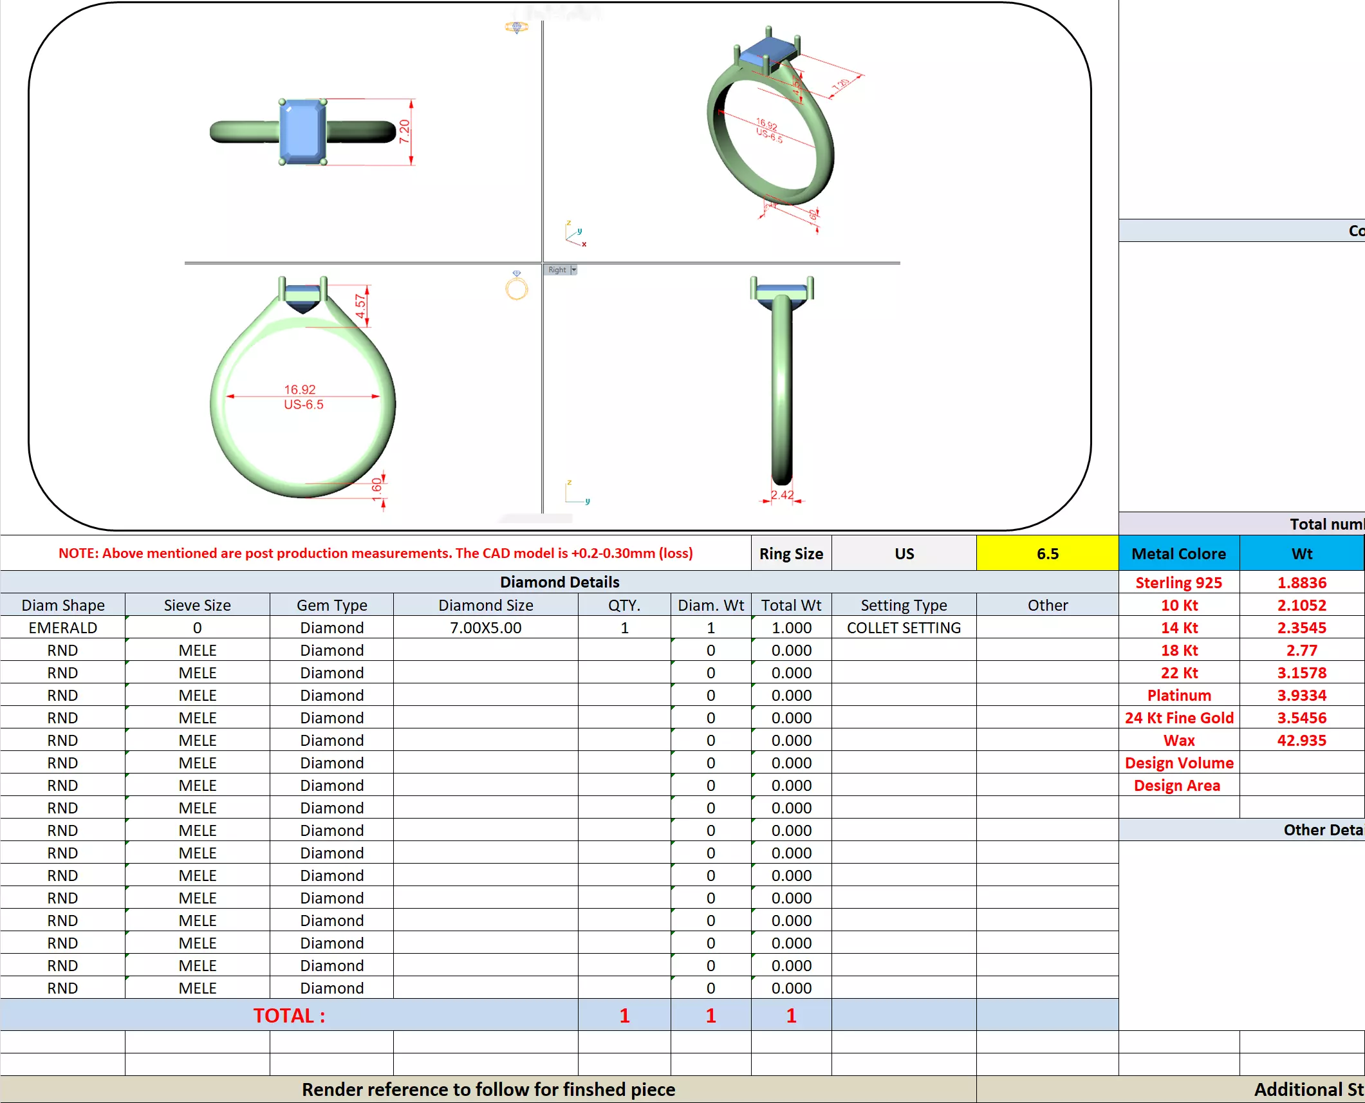The width and height of the screenshot is (1365, 1103).
Task: Click the EMERALD diam shape cell
Action: 62,627
